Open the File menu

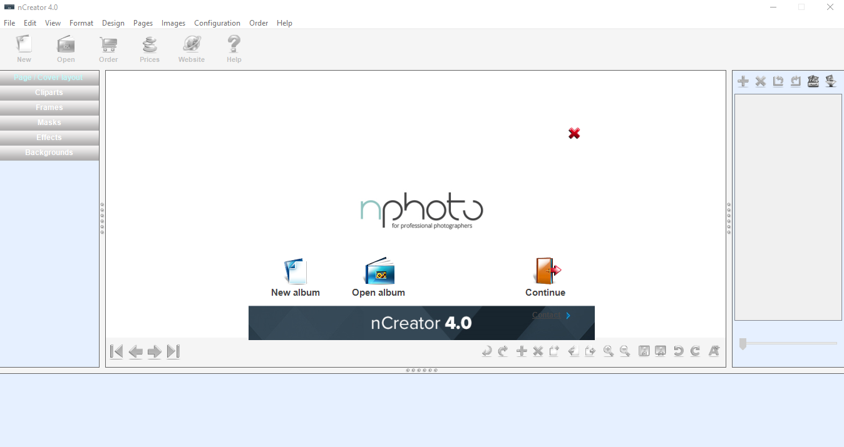(9, 23)
